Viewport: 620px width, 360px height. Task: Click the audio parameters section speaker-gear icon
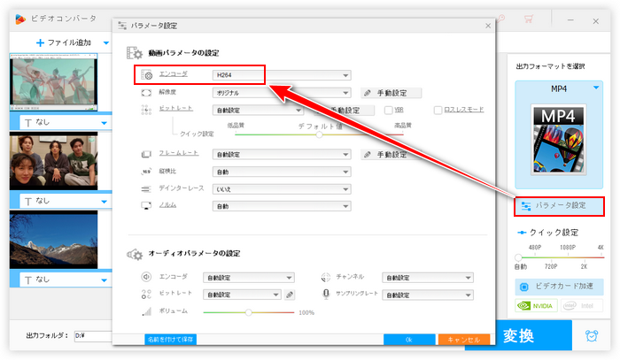coord(135,254)
